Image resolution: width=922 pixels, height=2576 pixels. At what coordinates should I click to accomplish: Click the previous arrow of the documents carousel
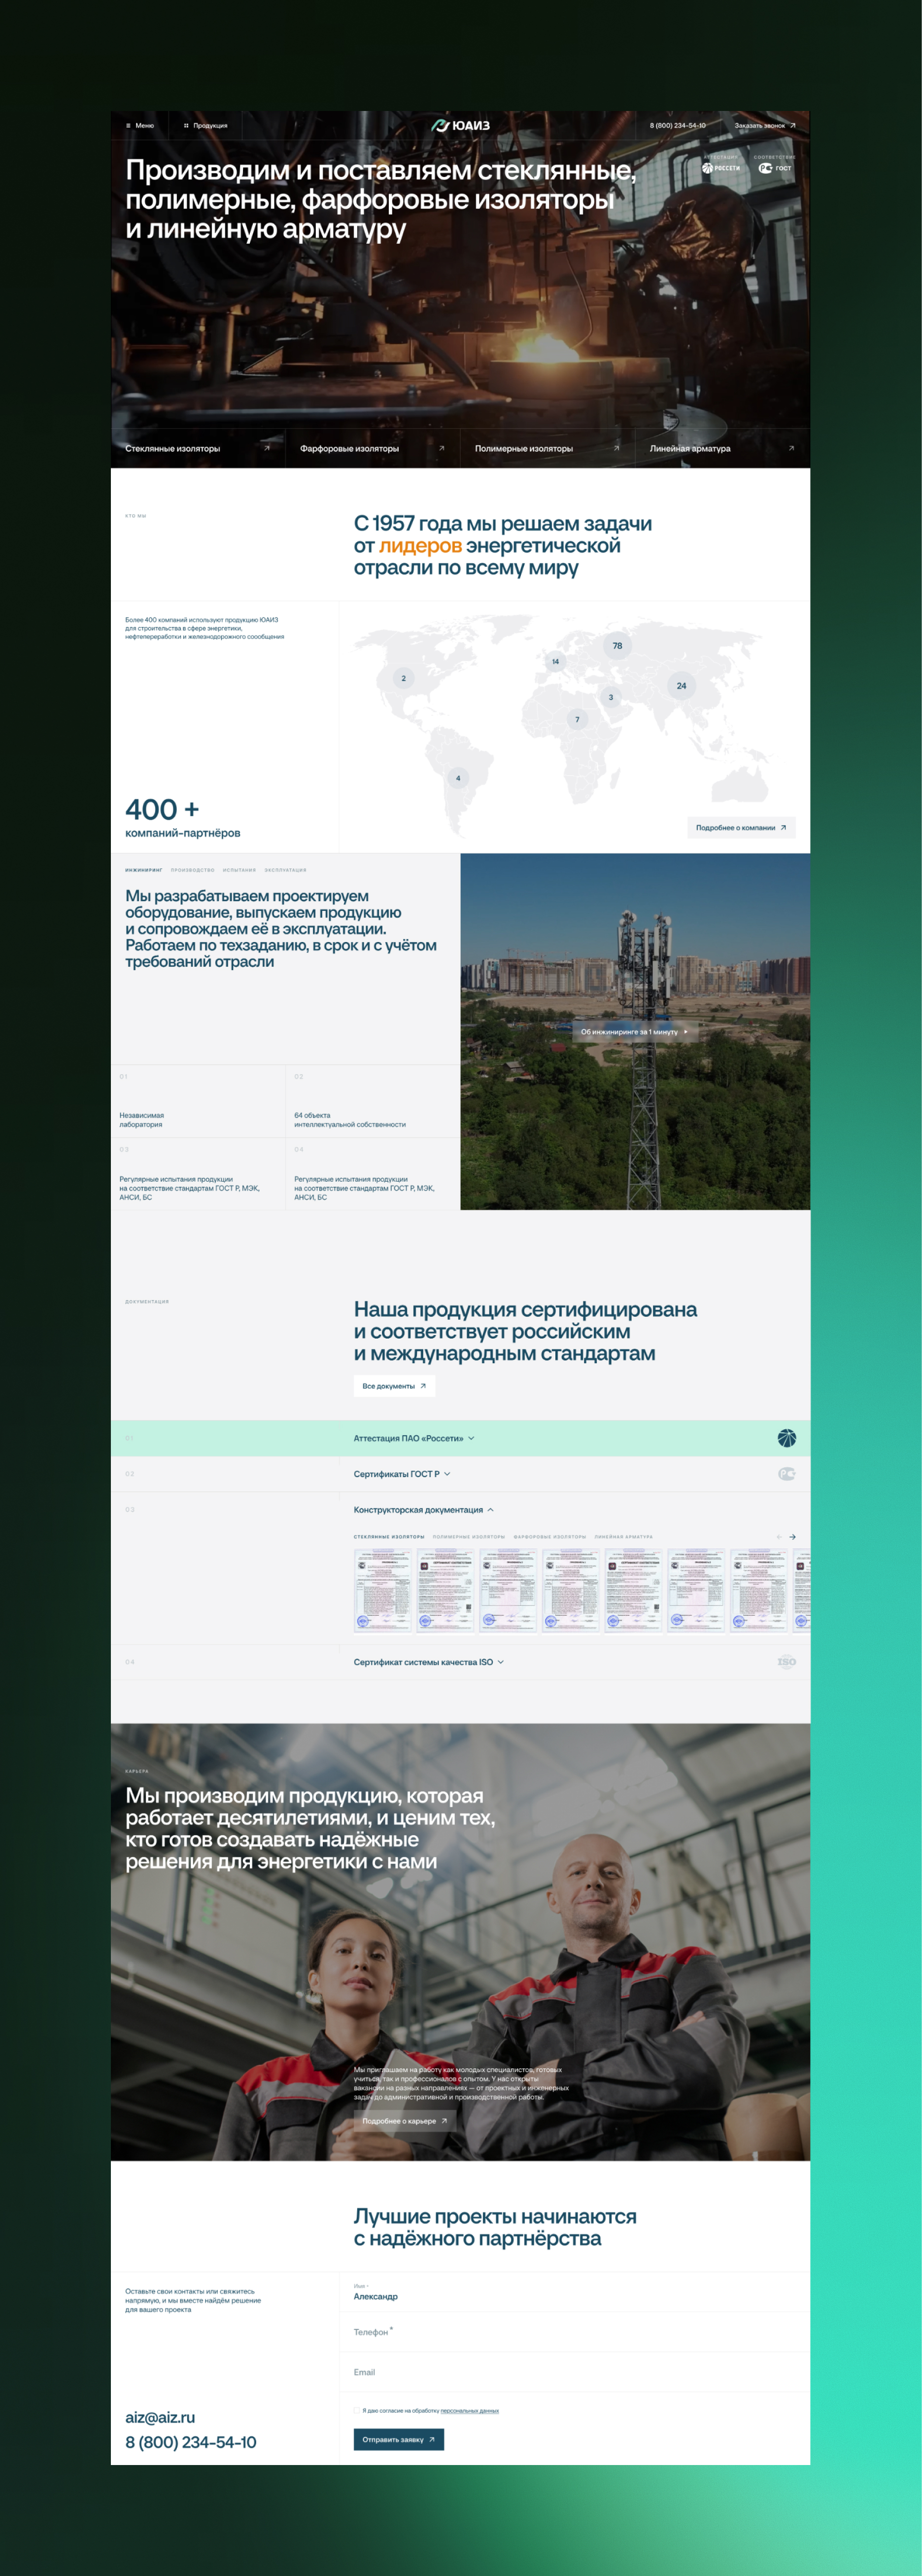coord(779,1537)
